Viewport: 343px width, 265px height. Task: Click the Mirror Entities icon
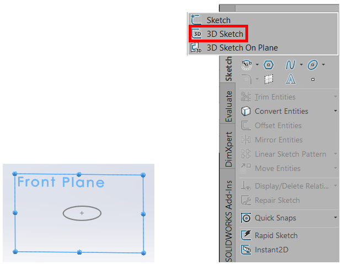(x=246, y=140)
